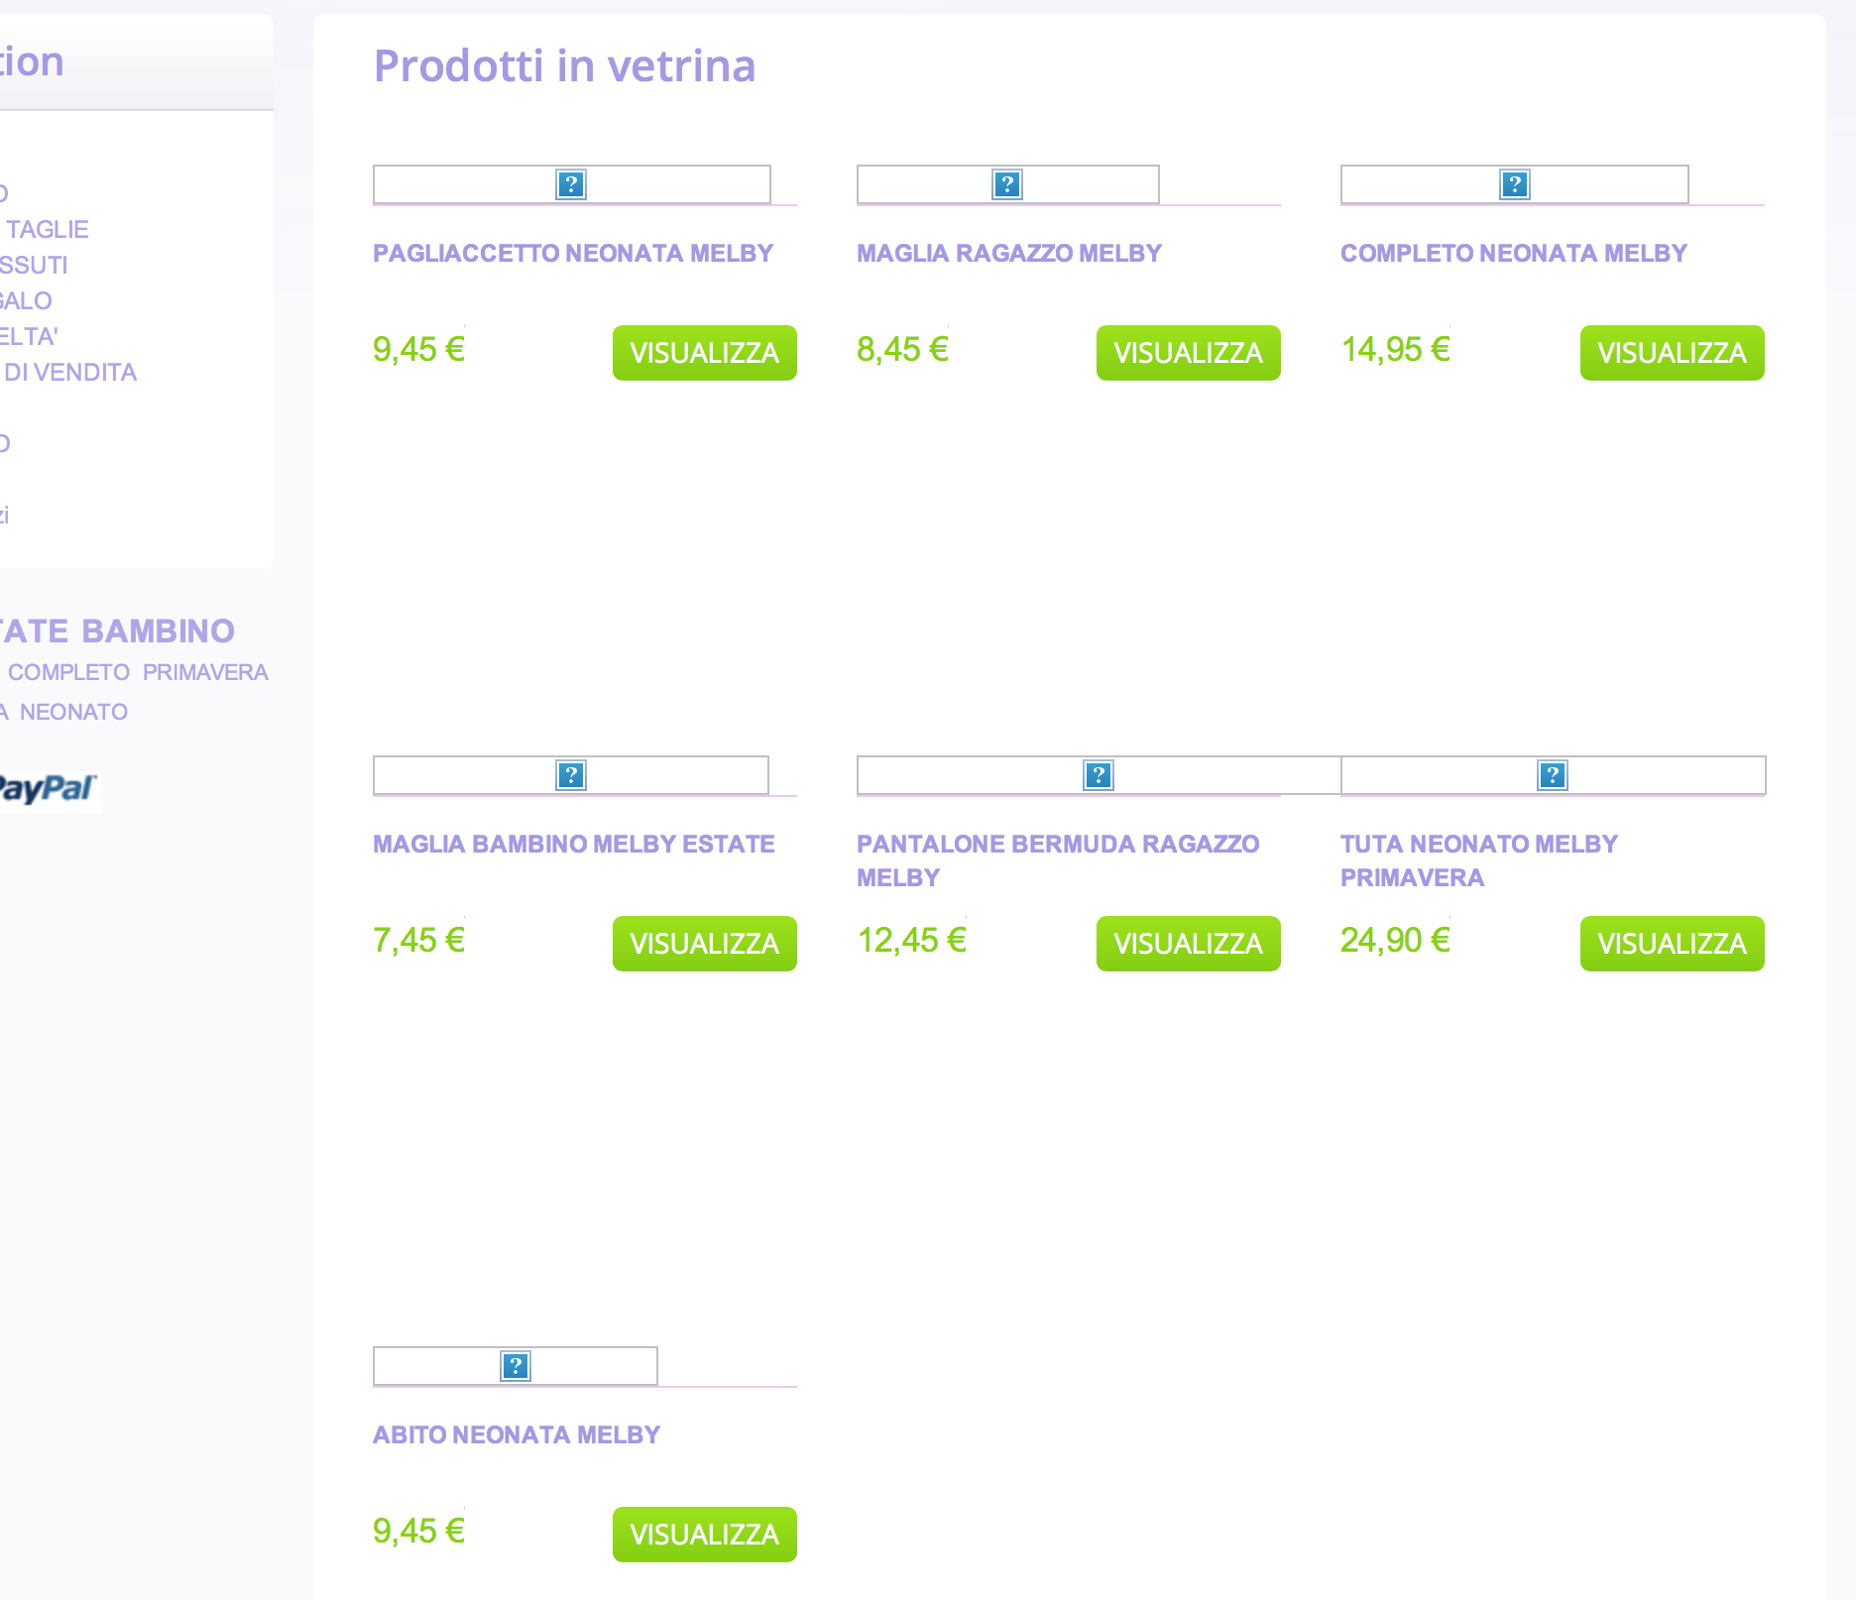Viewport: 1856px width, 1600px height.
Task: Open the Pagliaccetto Neonata Melby product title
Action: point(572,254)
